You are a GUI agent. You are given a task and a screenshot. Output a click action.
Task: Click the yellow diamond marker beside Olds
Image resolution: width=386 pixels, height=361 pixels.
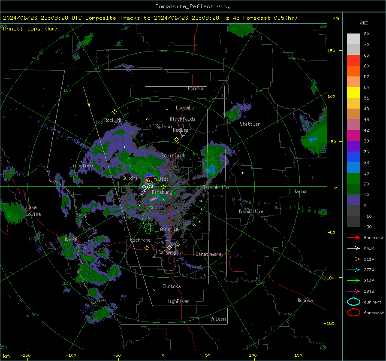point(163,187)
